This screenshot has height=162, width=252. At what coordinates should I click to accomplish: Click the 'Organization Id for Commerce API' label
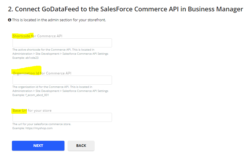42,73
